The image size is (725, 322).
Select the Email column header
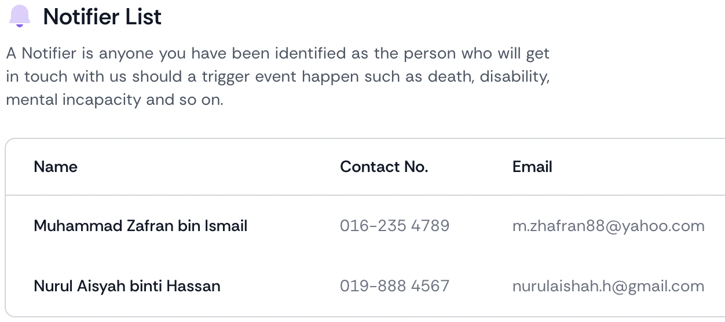click(x=532, y=167)
